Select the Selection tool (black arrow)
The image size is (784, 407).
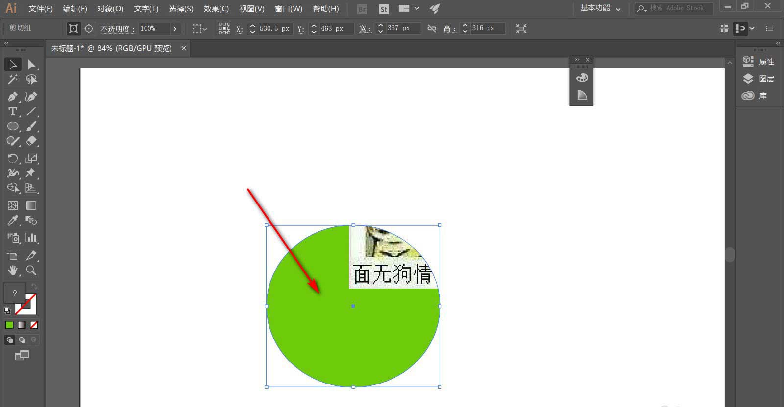coord(13,64)
